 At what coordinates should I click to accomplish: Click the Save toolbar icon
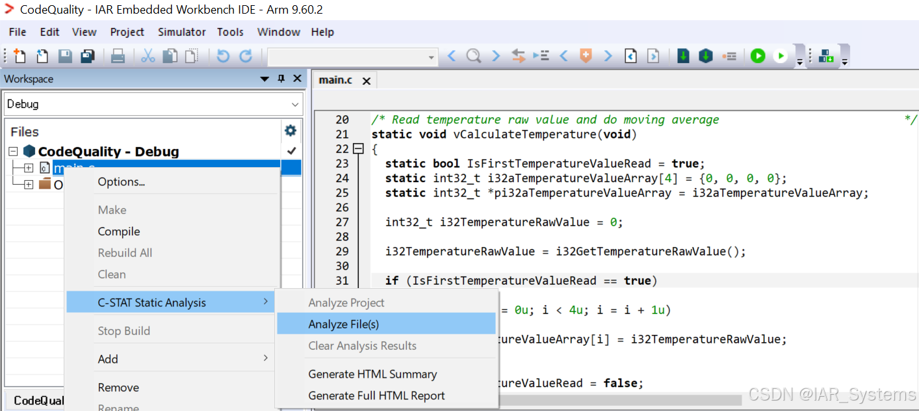pyautogui.click(x=65, y=57)
